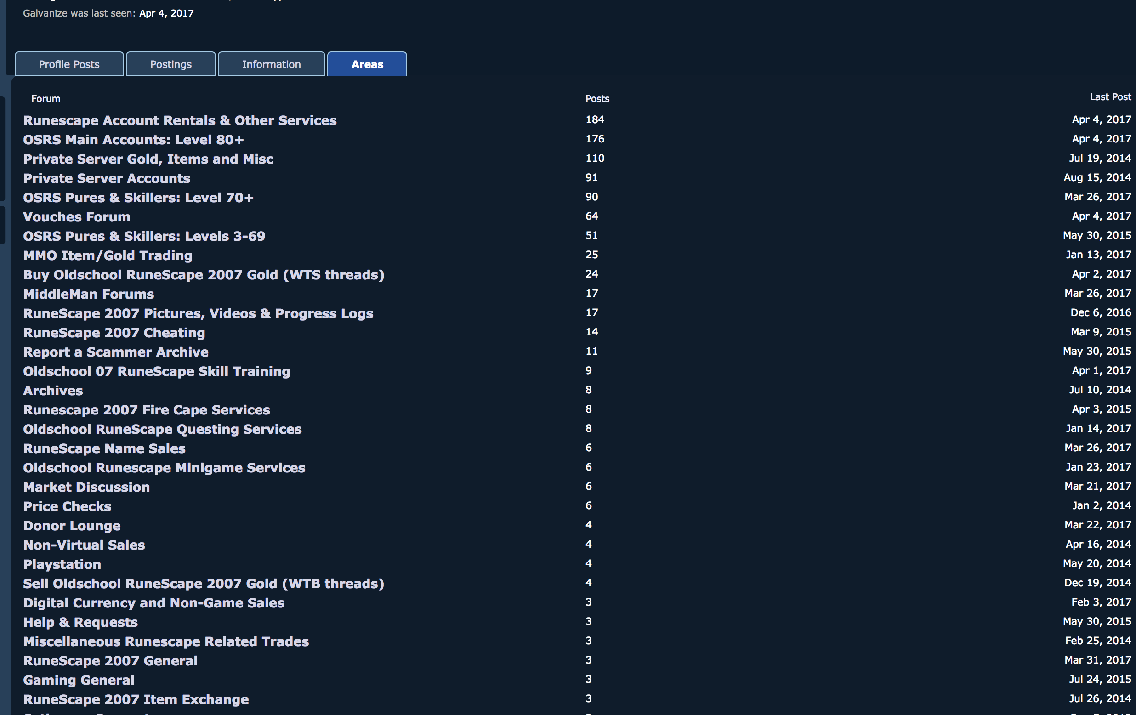Open the Vouches Forum link
1136x715 pixels.
point(77,217)
